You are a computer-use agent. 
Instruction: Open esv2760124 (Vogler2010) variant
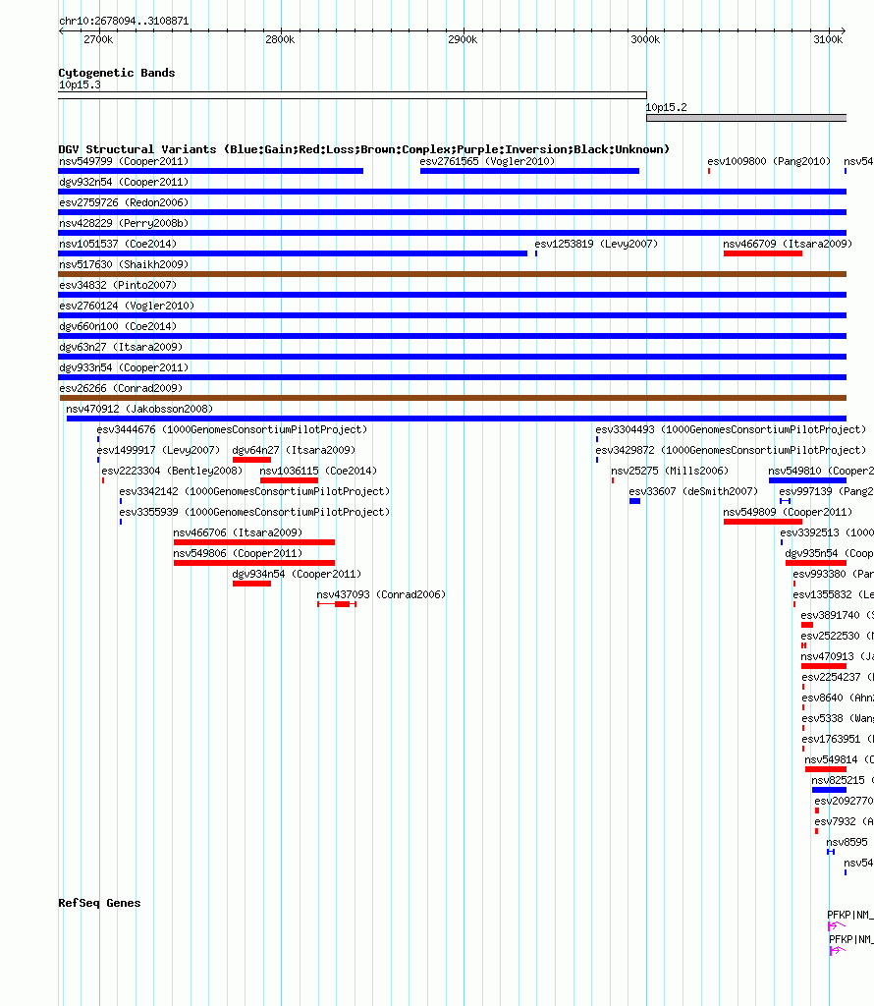pyautogui.click(x=127, y=306)
